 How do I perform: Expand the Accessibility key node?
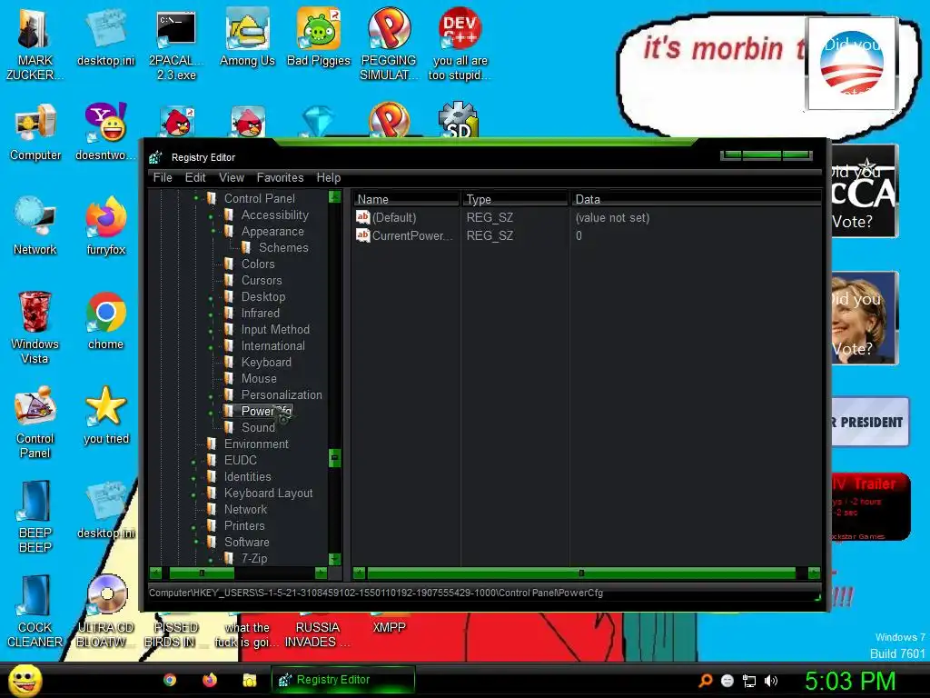click(x=211, y=216)
